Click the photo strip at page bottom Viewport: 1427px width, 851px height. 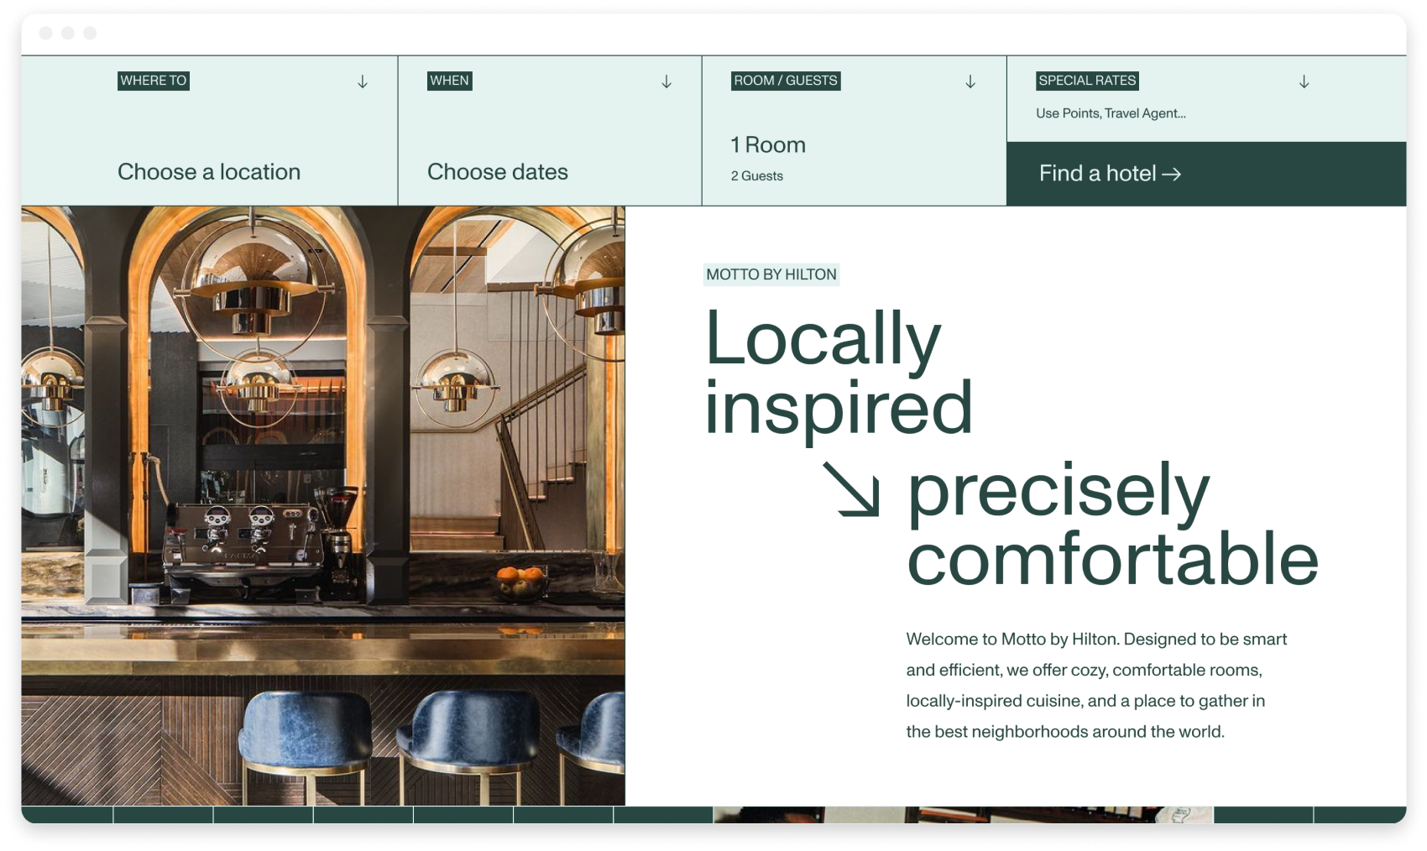963,815
